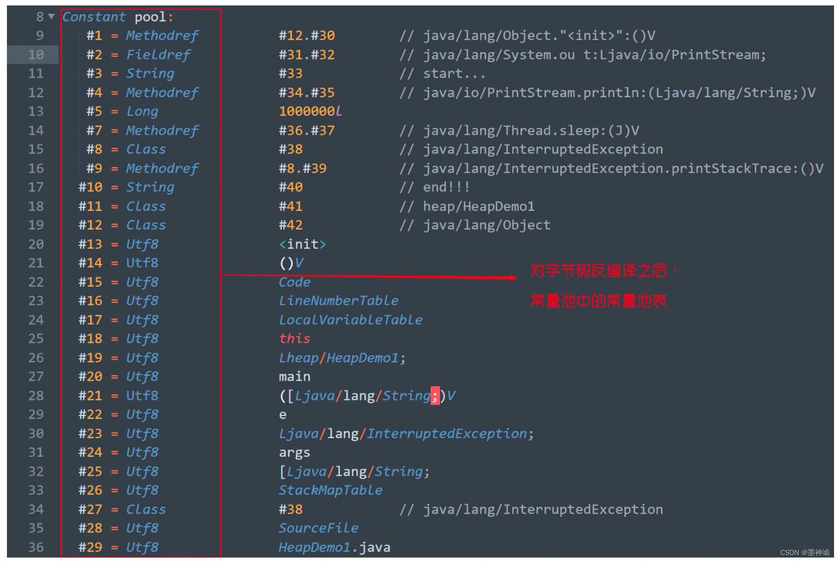838x561 pixels.
Task: Click the 'Constant' keyword on line 8
Action: coord(94,17)
